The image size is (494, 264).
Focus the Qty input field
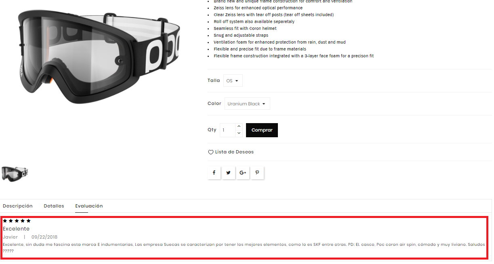pos(228,130)
